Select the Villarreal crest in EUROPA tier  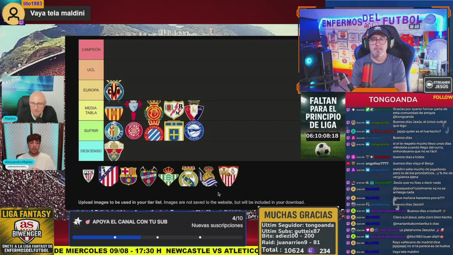[114, 90]
